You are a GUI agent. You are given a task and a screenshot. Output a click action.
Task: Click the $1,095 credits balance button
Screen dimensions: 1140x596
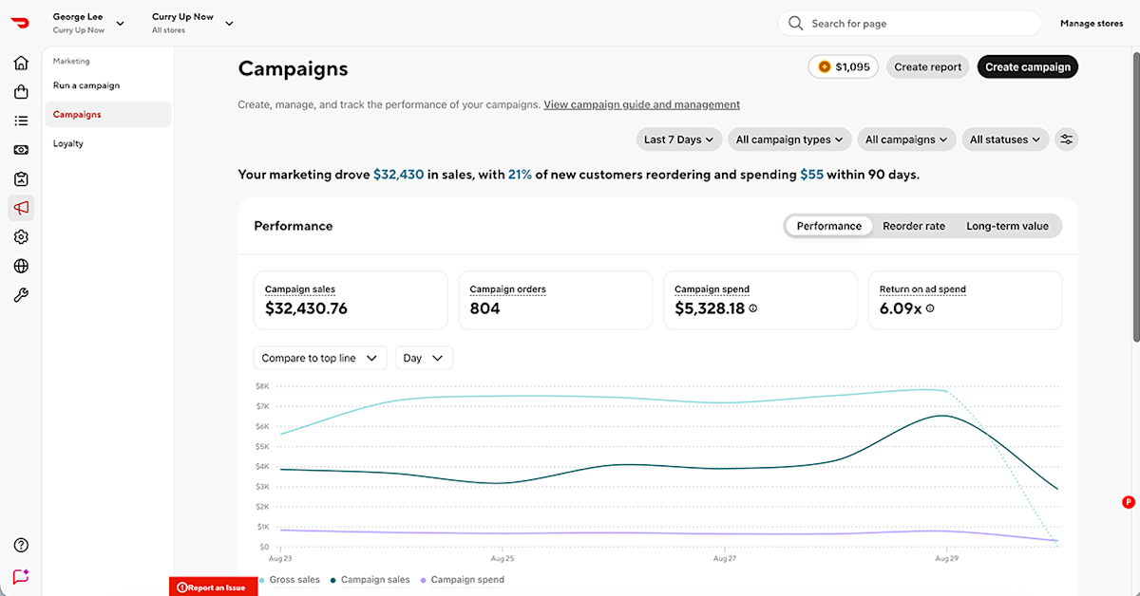(844, 66)
